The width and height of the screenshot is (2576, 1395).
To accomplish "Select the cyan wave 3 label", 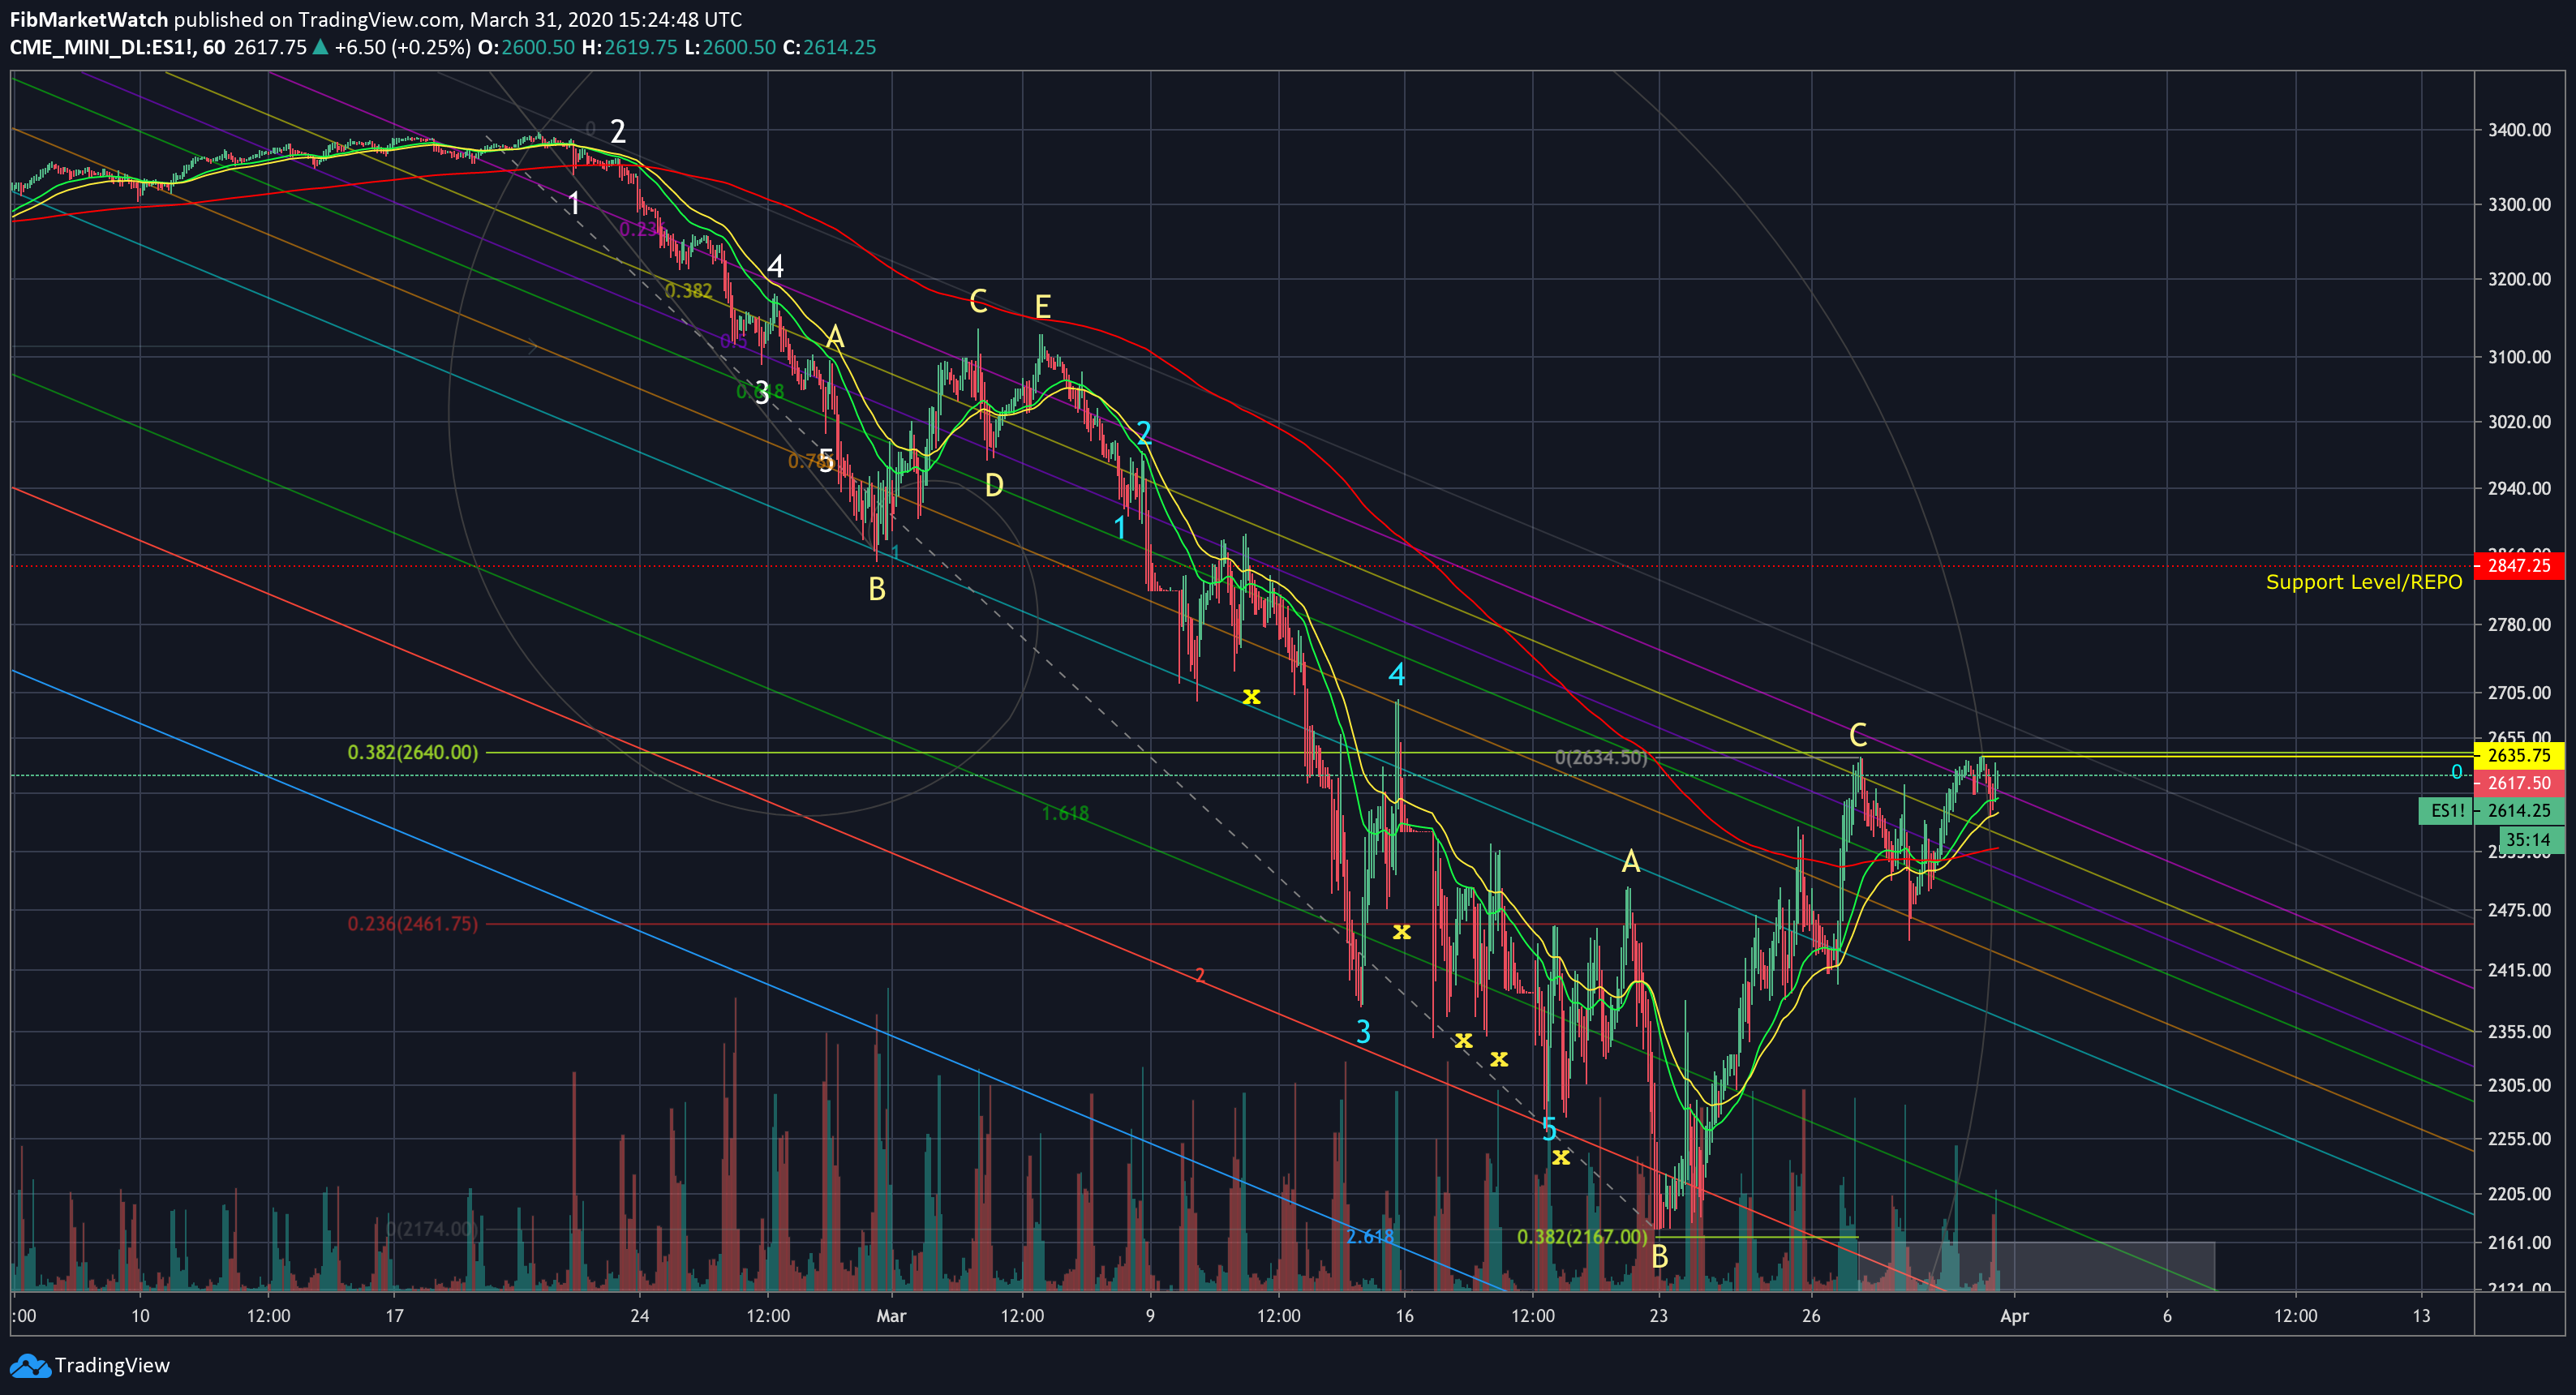I will (x=1363, y=1032).
